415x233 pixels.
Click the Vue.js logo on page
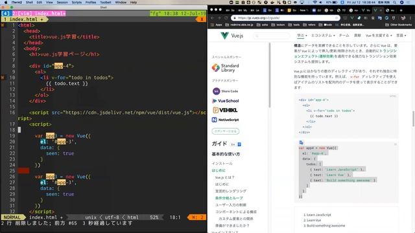pyautogui.click(x=231, y=36)
